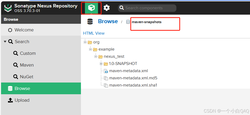Click the Browse sidebar header
This screenshot has height=115, width=250.
[41, 19]
